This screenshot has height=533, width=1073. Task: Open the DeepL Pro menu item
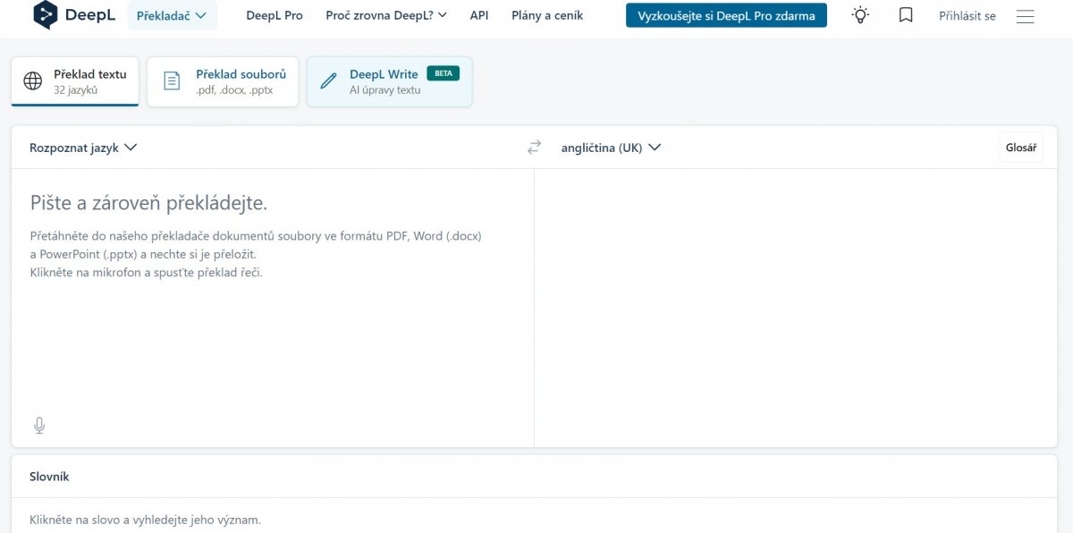click(275, 15)
